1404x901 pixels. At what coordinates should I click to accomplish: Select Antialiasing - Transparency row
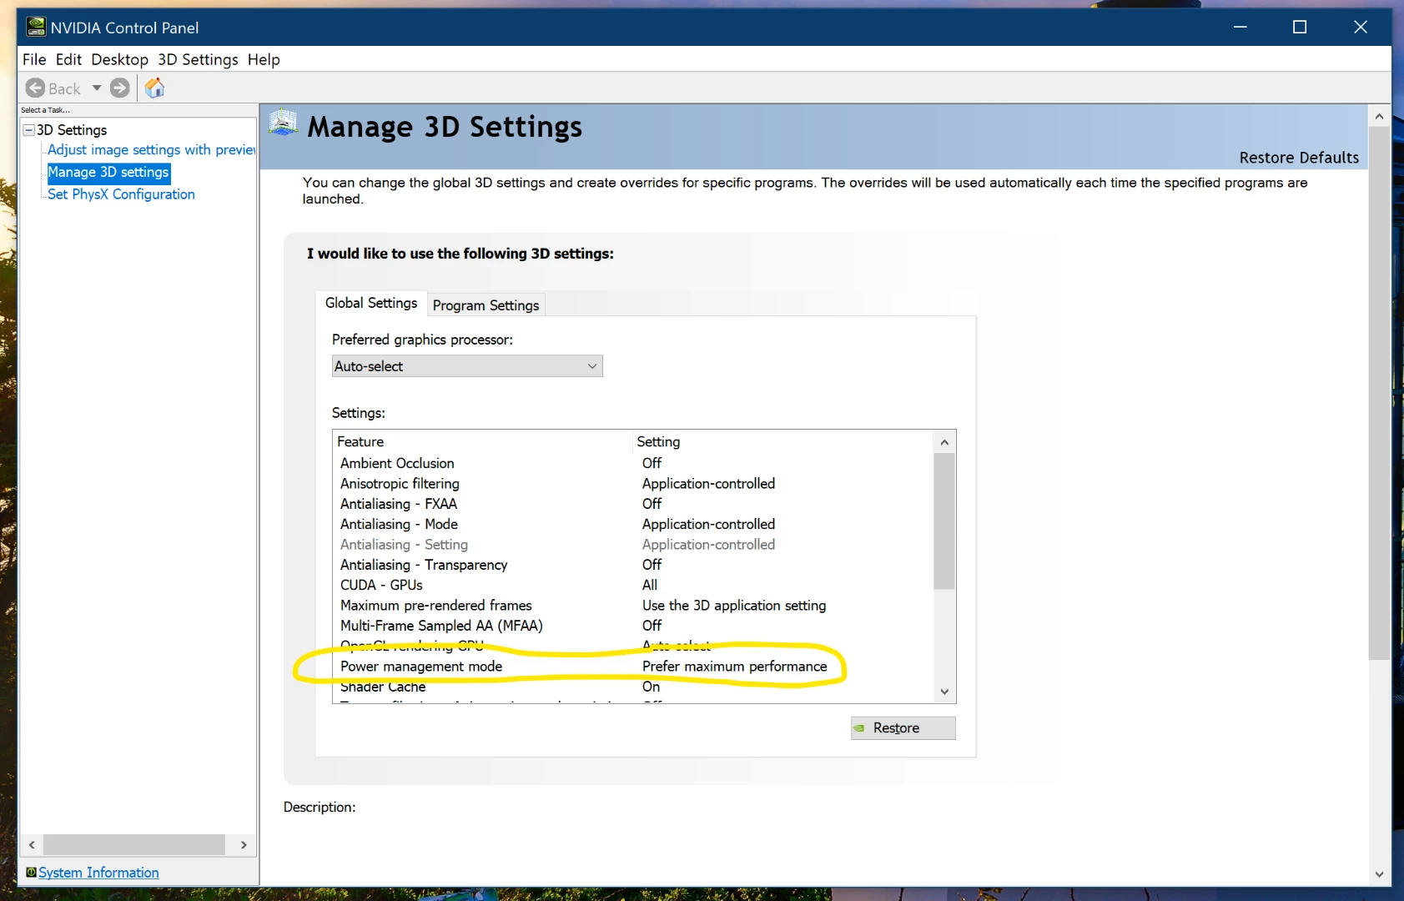tap(632, 565)
